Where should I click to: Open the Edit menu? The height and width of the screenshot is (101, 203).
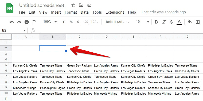pyautogui.click(x=32, y=12)
